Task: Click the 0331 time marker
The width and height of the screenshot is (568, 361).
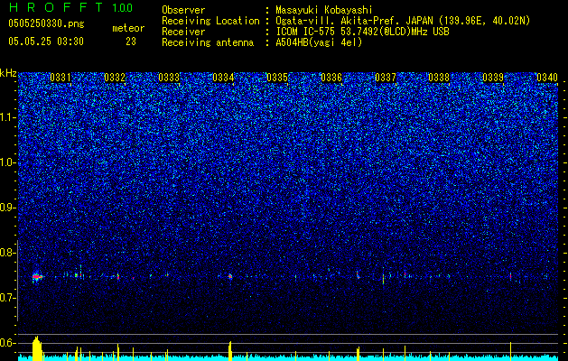Action: click(x=61, y=78)
